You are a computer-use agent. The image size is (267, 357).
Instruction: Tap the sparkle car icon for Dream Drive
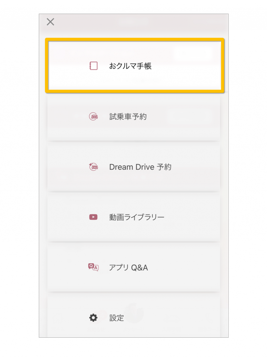(93, 166)
